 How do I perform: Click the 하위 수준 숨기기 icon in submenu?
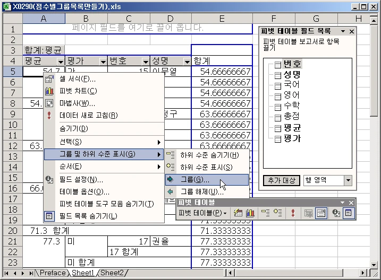[171, 155]
